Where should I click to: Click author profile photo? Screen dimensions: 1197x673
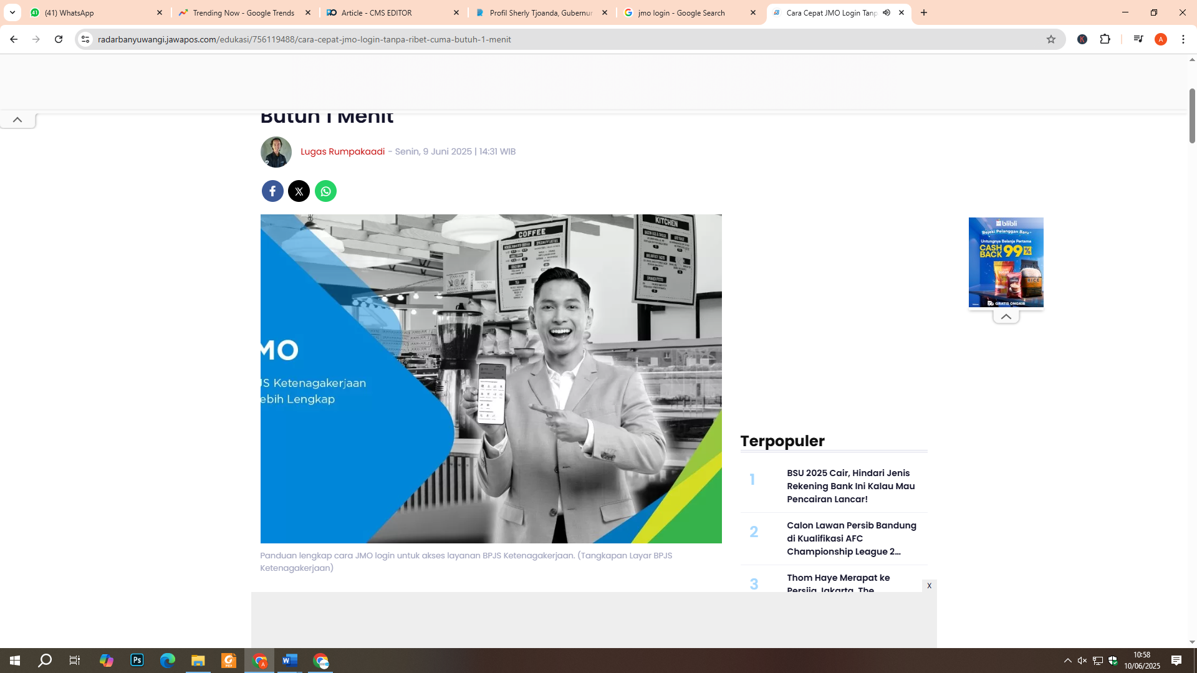276,152
